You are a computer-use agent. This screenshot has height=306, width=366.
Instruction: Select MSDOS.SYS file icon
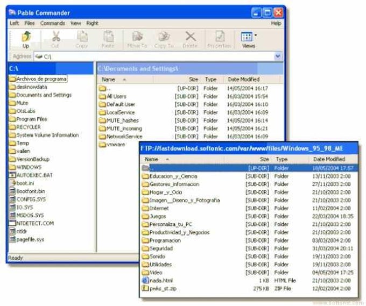[12, 215]
